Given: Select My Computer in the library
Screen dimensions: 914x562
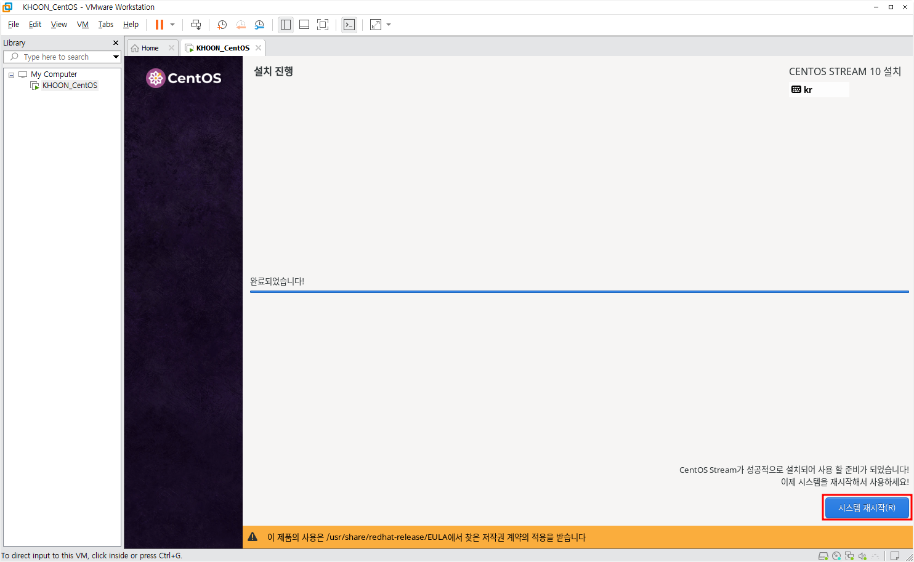Looking at the screenshot, I should coord(54,74).
